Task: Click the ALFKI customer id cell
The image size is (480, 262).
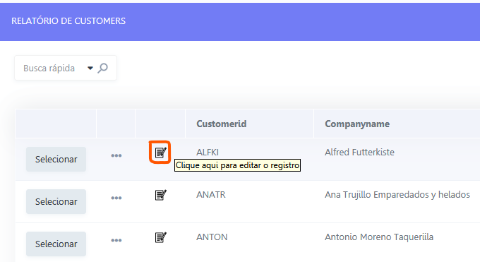Action: 208,153
